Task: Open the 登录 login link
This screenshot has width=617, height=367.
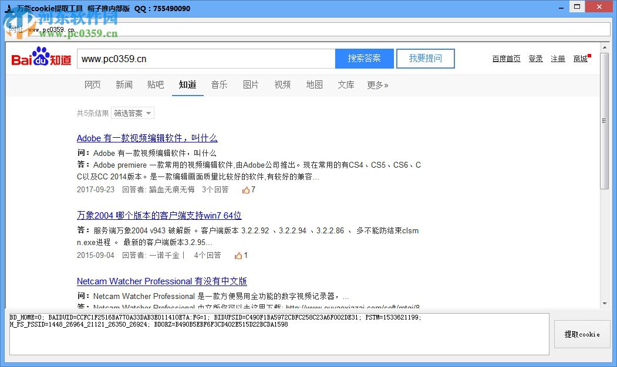Action: coord(535,58)
